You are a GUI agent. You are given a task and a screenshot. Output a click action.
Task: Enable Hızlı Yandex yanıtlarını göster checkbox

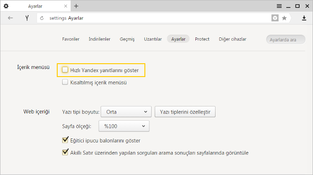click(x=65, y=70)
